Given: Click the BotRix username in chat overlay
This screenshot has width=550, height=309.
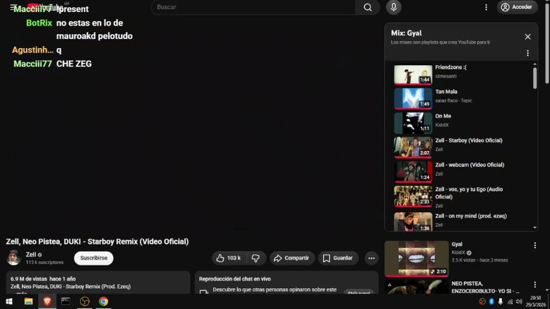Looking at the screenshot, I should (x=39, y=23).
